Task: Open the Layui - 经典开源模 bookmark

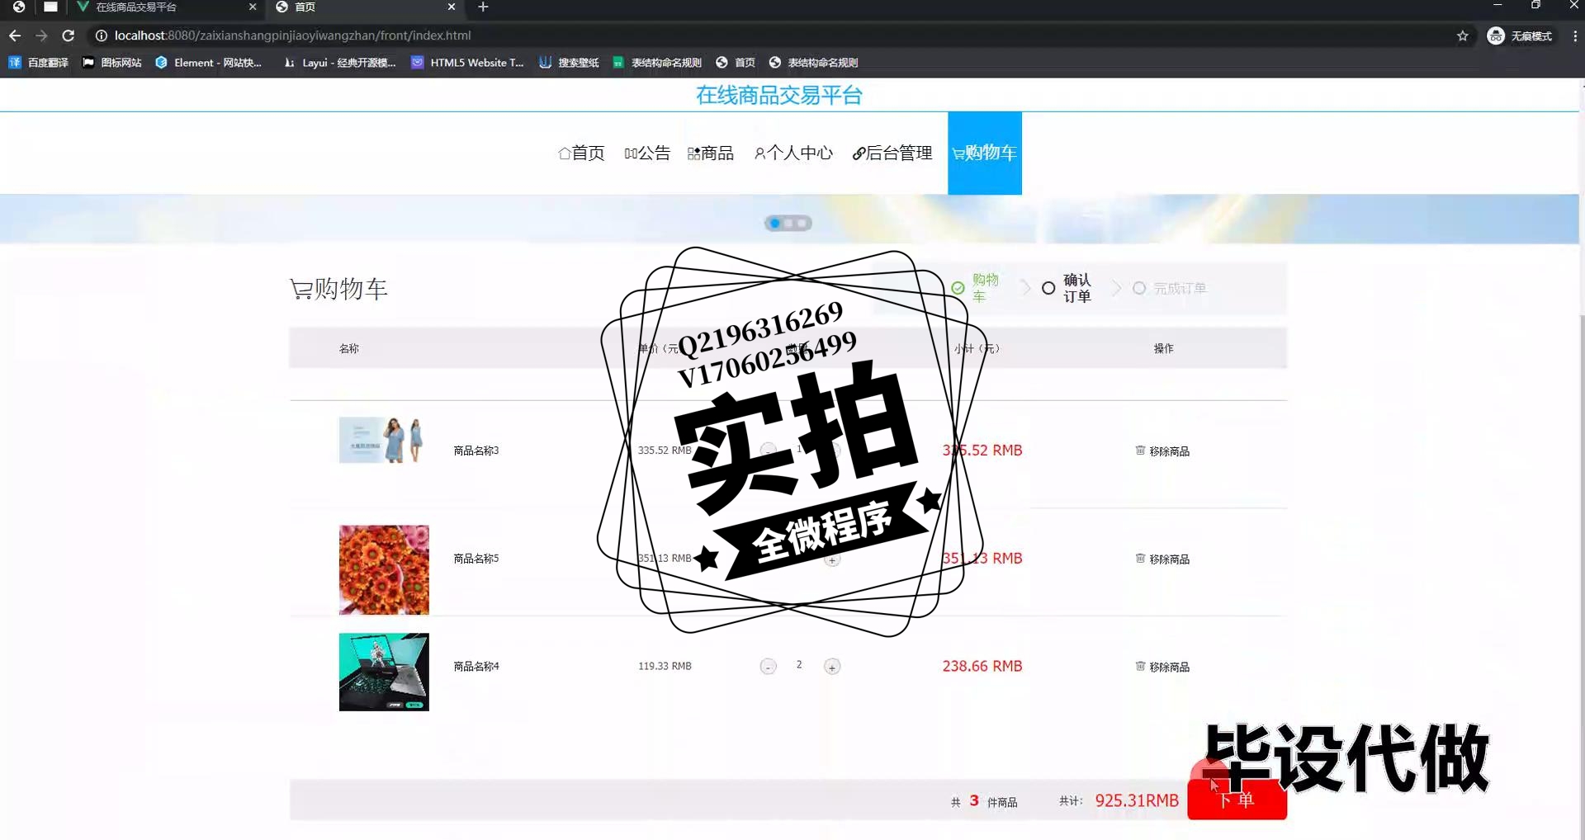Action: tap(339, 63)
